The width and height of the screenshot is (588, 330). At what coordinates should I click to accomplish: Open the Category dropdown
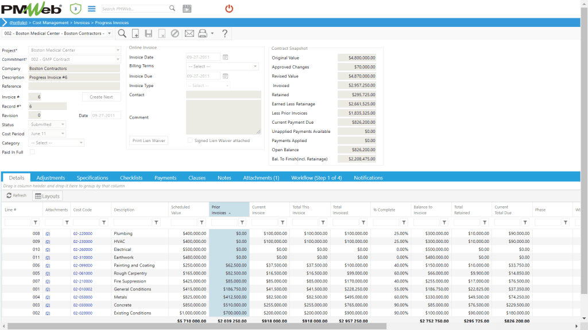[81, 143]
